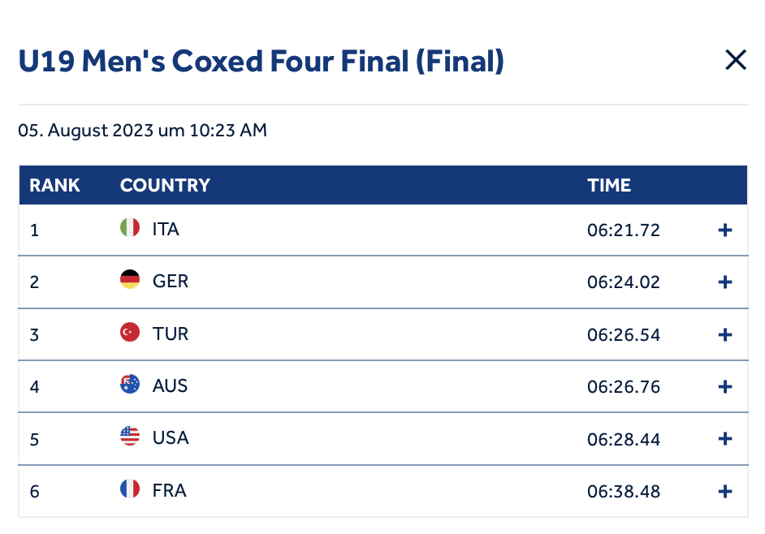
Task: Click the ITA time 06:21.72
Action: (x=624, y=230)
